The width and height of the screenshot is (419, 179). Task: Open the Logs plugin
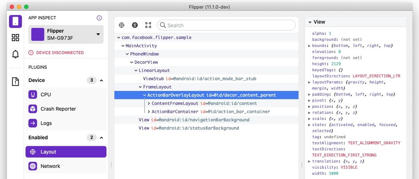pos(66,123)
